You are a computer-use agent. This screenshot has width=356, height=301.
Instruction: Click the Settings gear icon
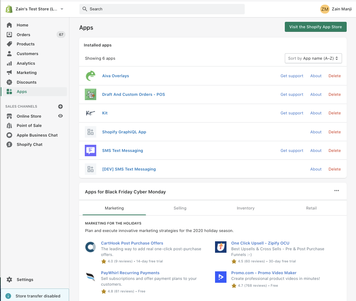pyautogui.click(x=9, y=280)
